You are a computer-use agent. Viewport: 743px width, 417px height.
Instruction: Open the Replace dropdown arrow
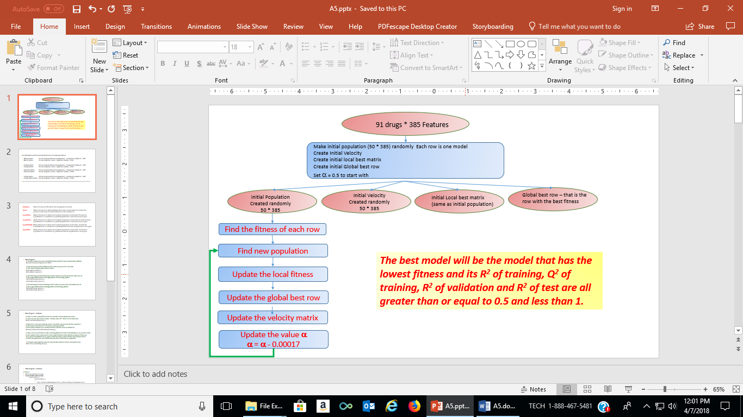702,55
